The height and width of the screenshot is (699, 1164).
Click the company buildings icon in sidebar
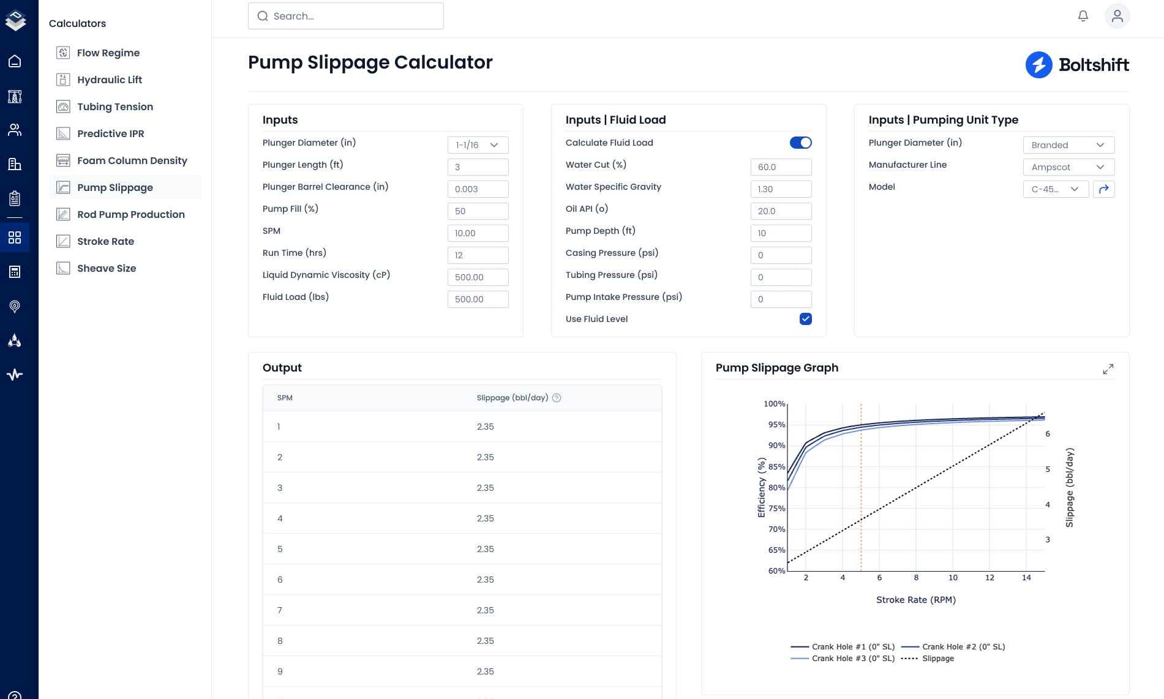point(15,164)
